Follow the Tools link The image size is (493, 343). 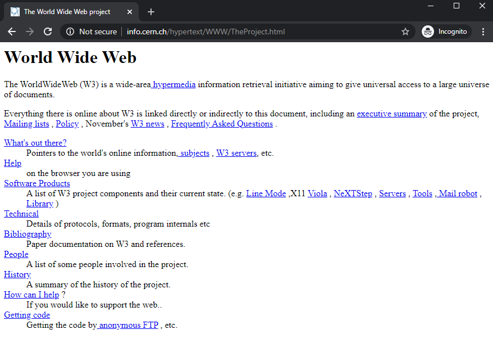pos(423,193)
